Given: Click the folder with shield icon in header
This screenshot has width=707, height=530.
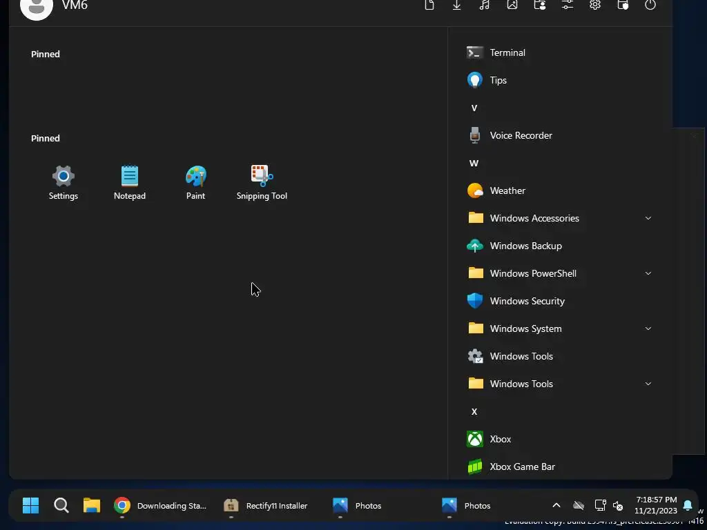Looking at the screenshot, I should [623, 5].
